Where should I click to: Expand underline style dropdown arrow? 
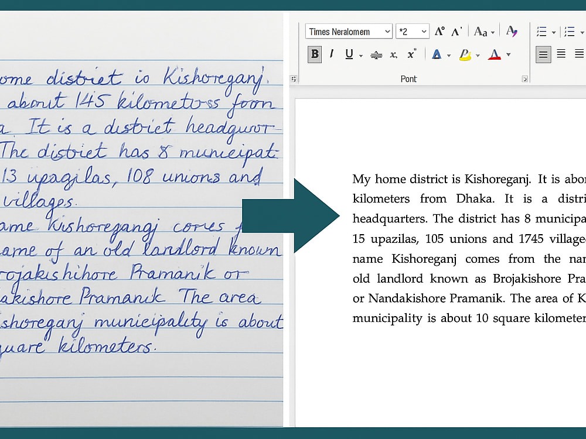click(360, 56)
